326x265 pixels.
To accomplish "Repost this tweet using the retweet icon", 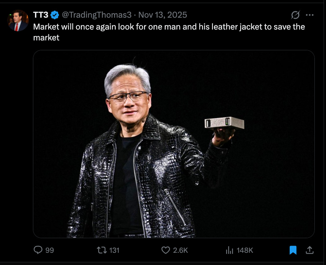I will (102, 250).
